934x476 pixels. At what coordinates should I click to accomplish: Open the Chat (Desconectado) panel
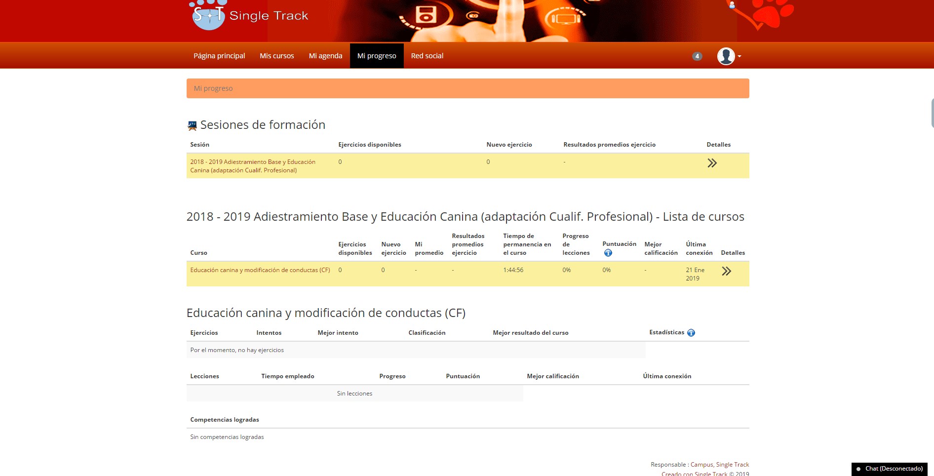pyautogui.click(x=890, y=469)
